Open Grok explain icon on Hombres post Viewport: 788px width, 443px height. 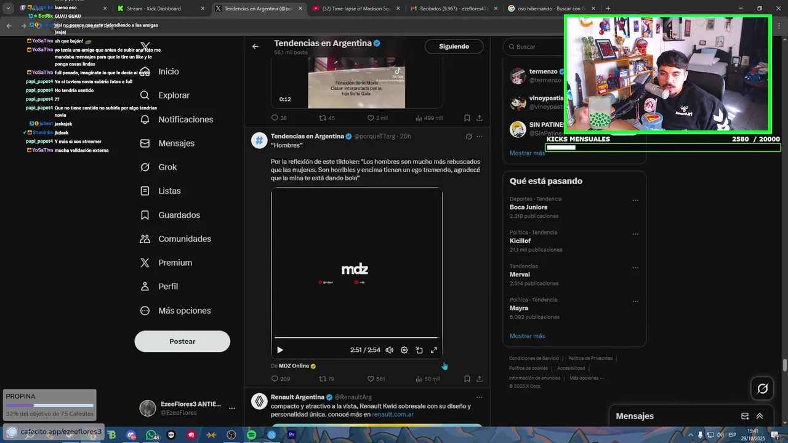click(468, 137)
